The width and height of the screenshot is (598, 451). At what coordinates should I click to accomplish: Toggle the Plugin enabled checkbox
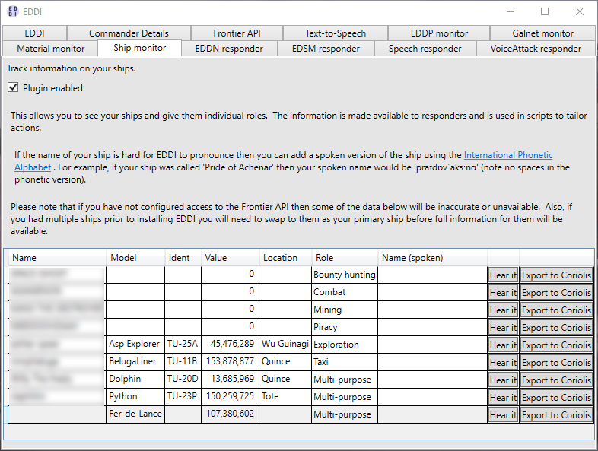[x=13, y=87]
